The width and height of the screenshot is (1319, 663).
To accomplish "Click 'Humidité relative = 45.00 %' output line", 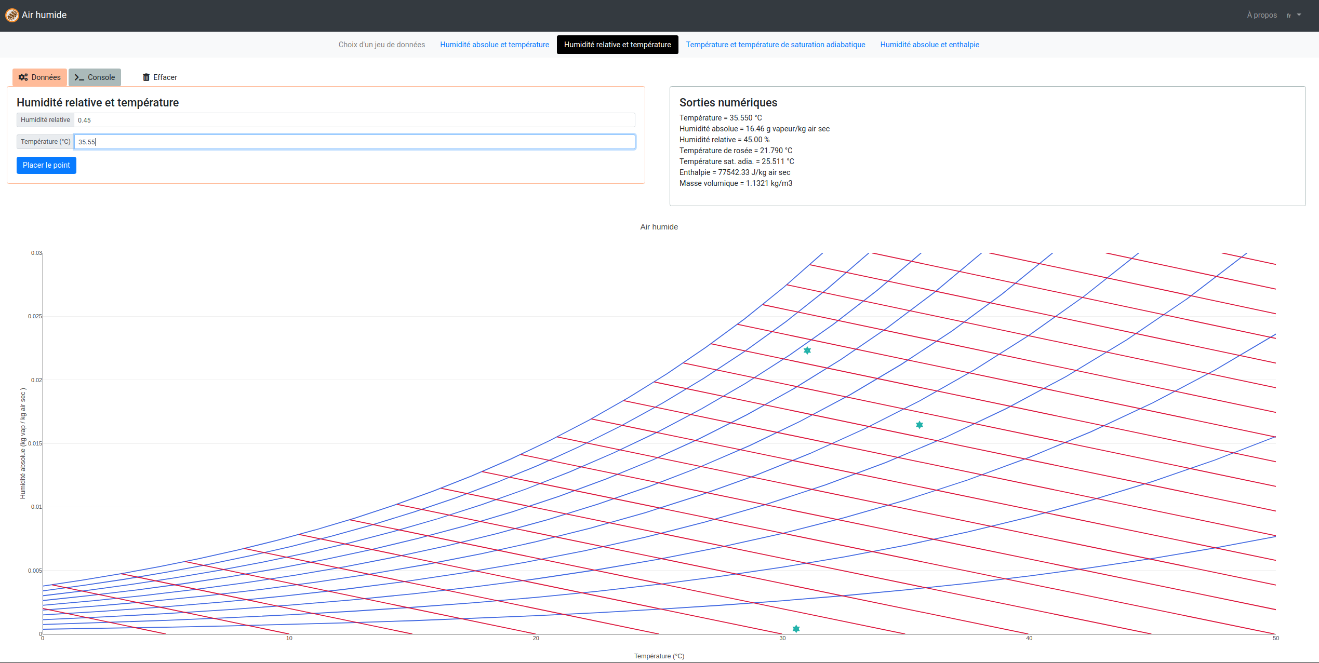I will tap(725, 140).
